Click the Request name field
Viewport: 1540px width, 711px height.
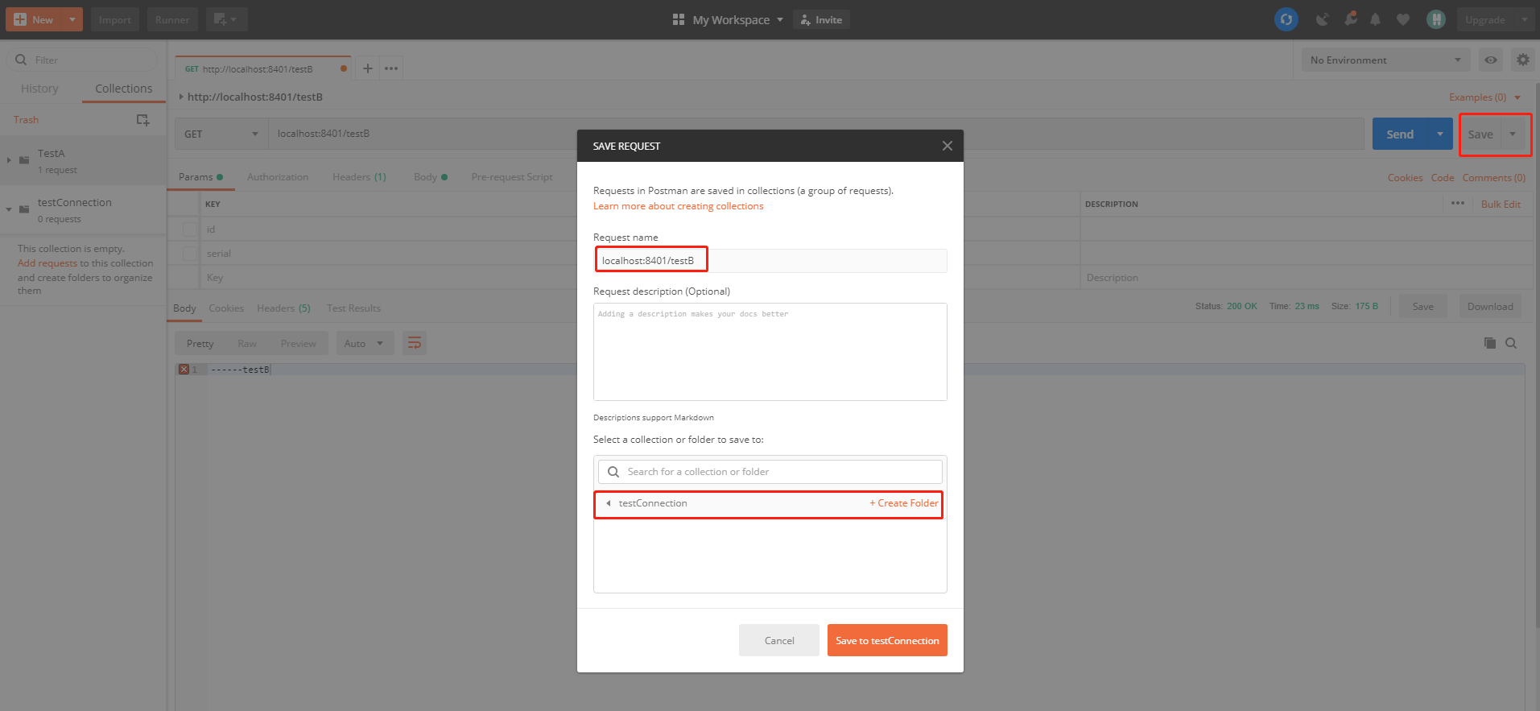770,260
